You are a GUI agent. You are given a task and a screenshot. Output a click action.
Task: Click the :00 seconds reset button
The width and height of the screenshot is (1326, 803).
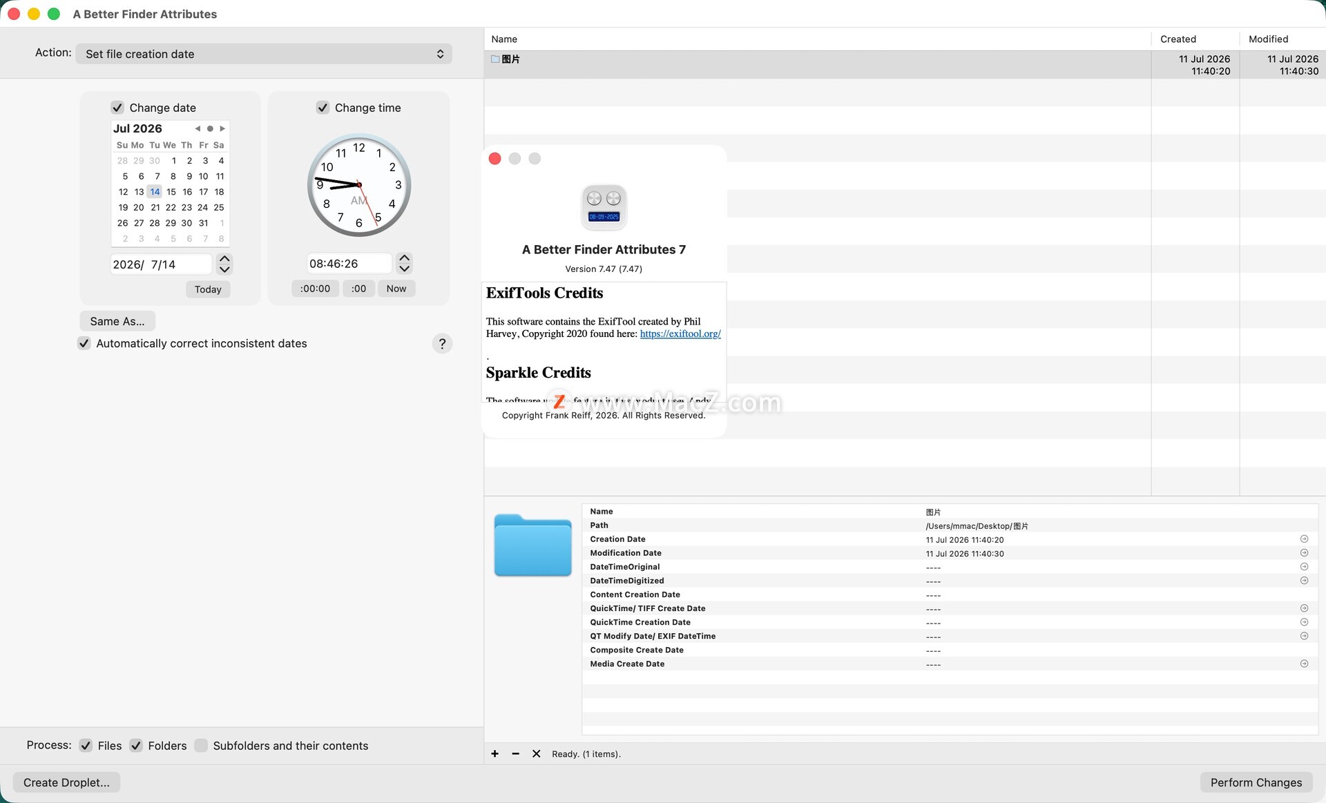coord(358,289)
